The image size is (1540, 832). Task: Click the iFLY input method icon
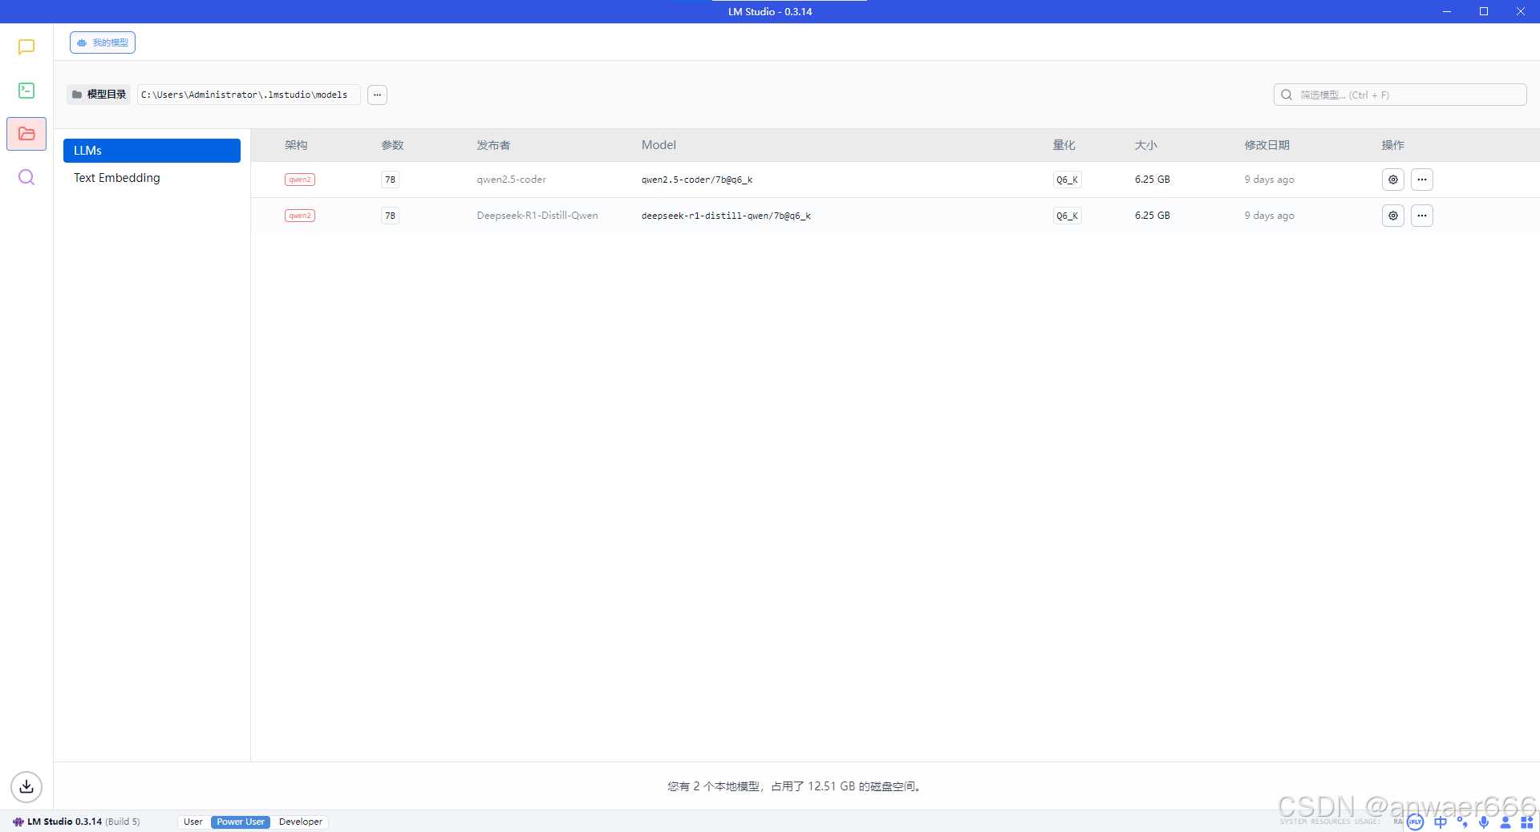pyautogui.click(x=1416, y=822)
